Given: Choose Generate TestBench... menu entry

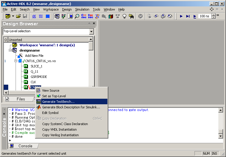Looking at the screenshot, I should [x=72, y=102].
